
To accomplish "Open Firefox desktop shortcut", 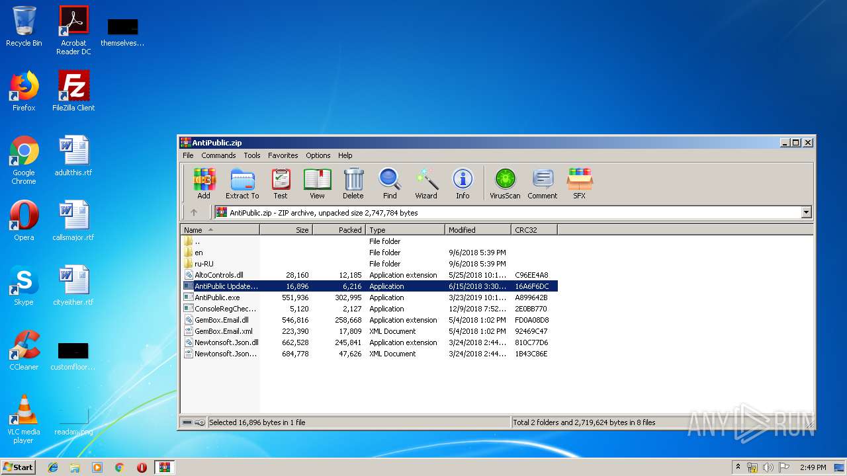I will click(24, 91).
